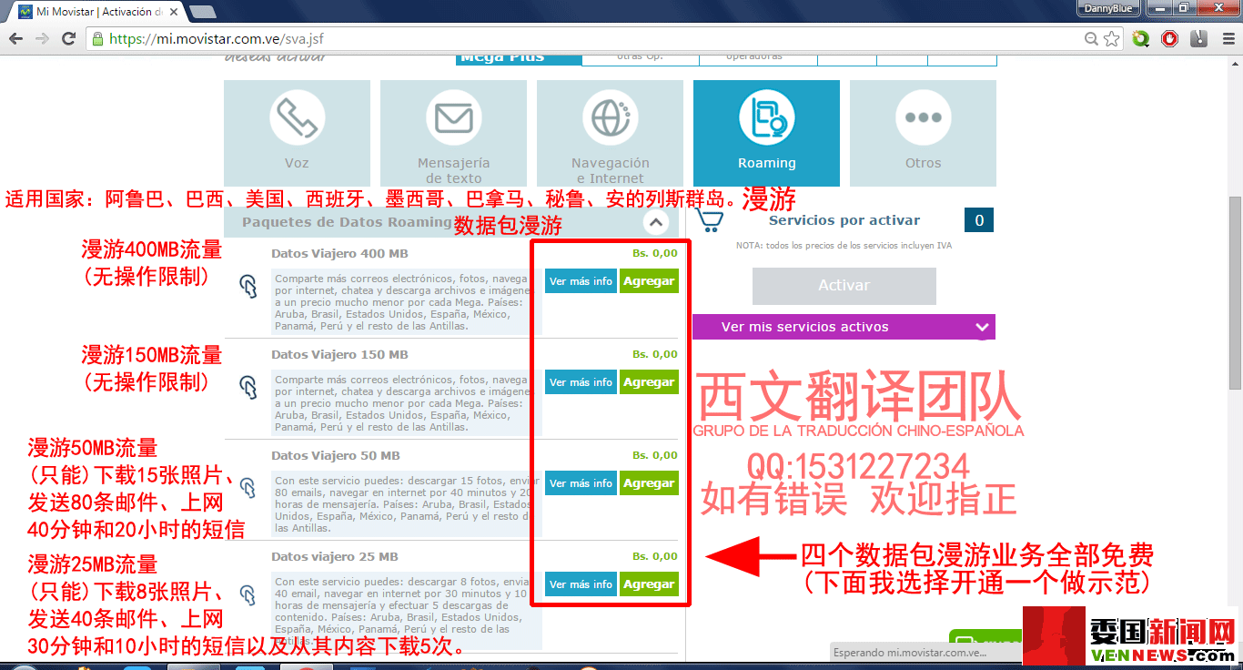Click the grey Activar button

tap(844, 285)
